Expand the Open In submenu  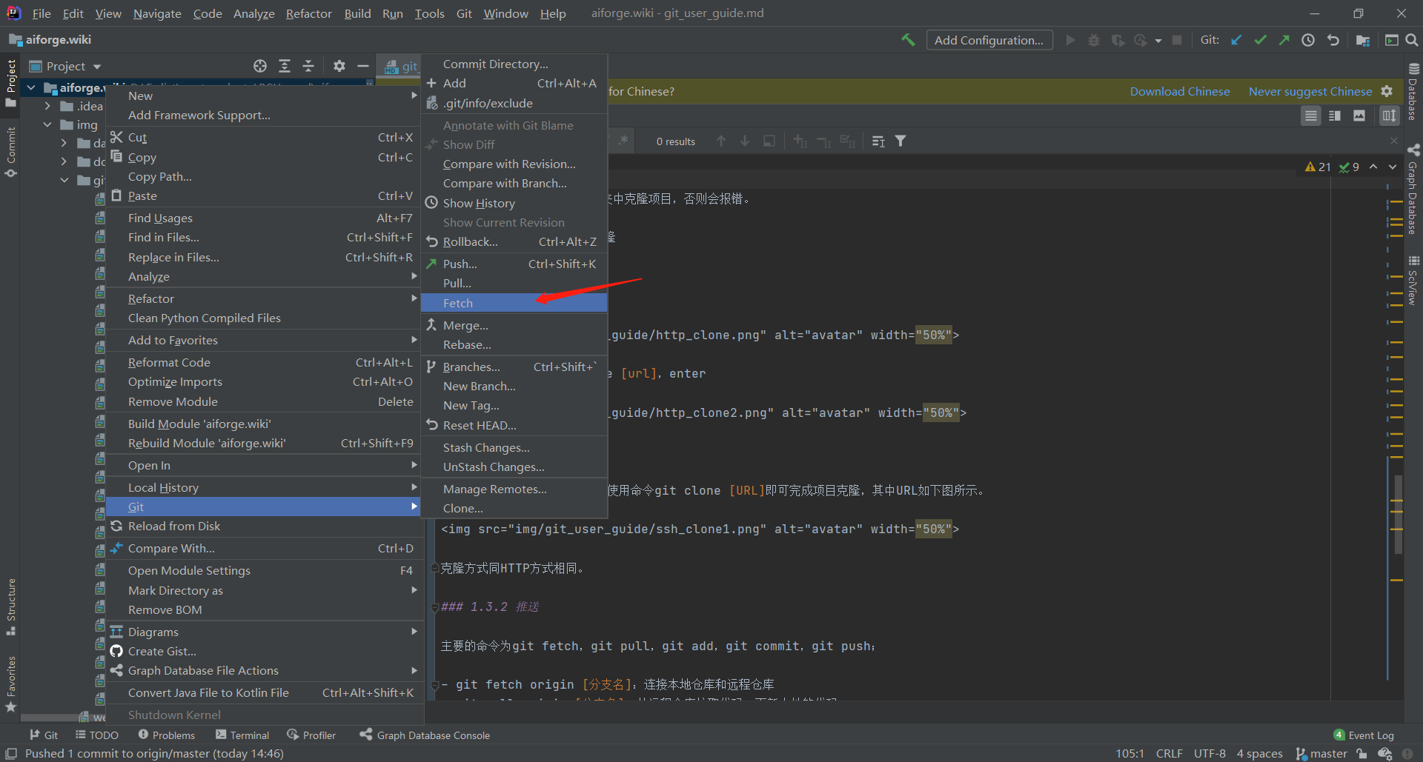pos(264,465)
